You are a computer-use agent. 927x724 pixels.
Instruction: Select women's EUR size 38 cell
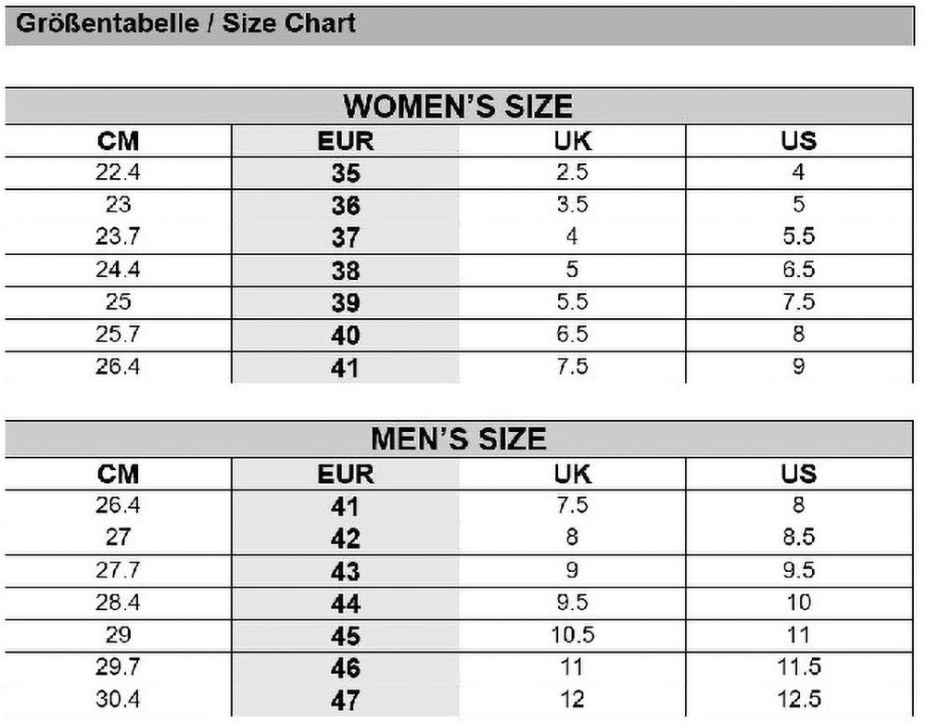point(345,271)
